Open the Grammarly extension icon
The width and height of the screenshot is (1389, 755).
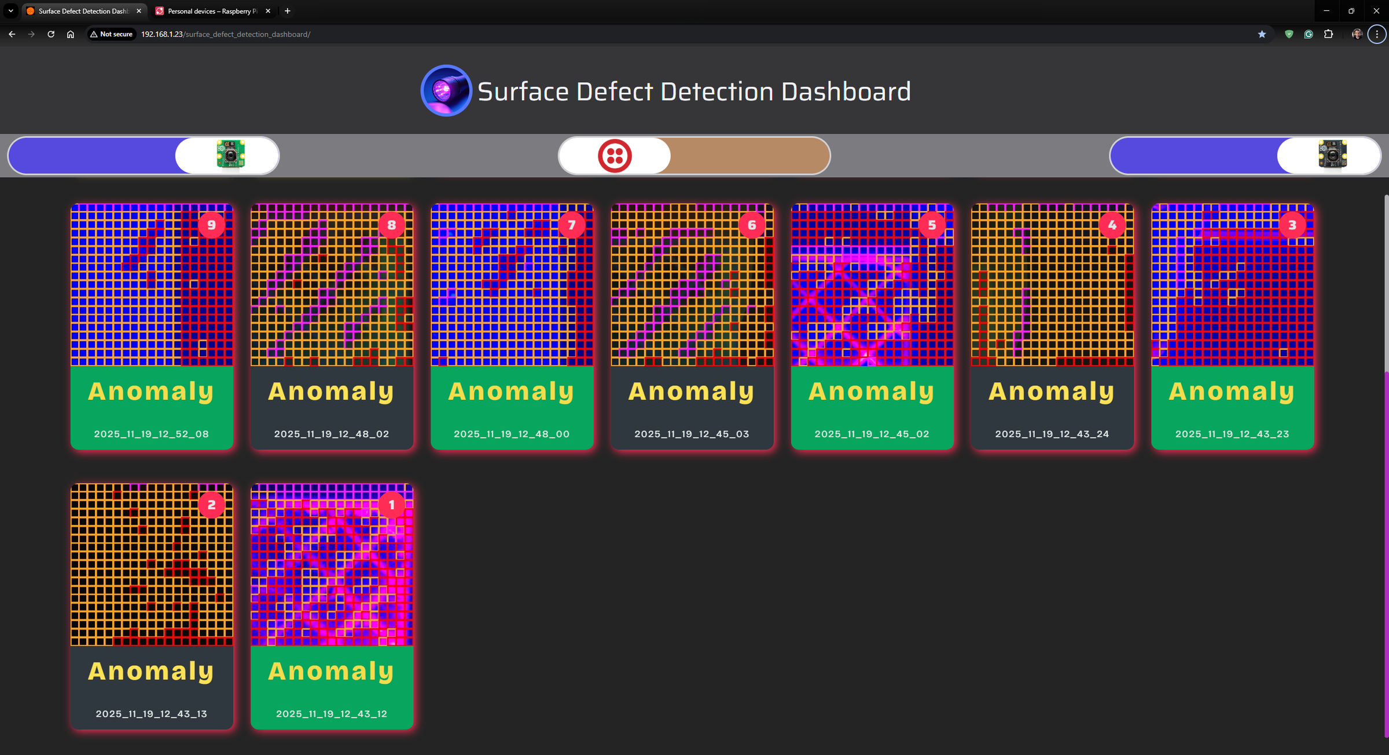point(1309,34)
